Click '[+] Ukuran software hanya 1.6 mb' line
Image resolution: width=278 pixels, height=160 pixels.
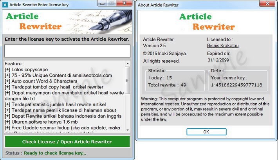point(41,122)
